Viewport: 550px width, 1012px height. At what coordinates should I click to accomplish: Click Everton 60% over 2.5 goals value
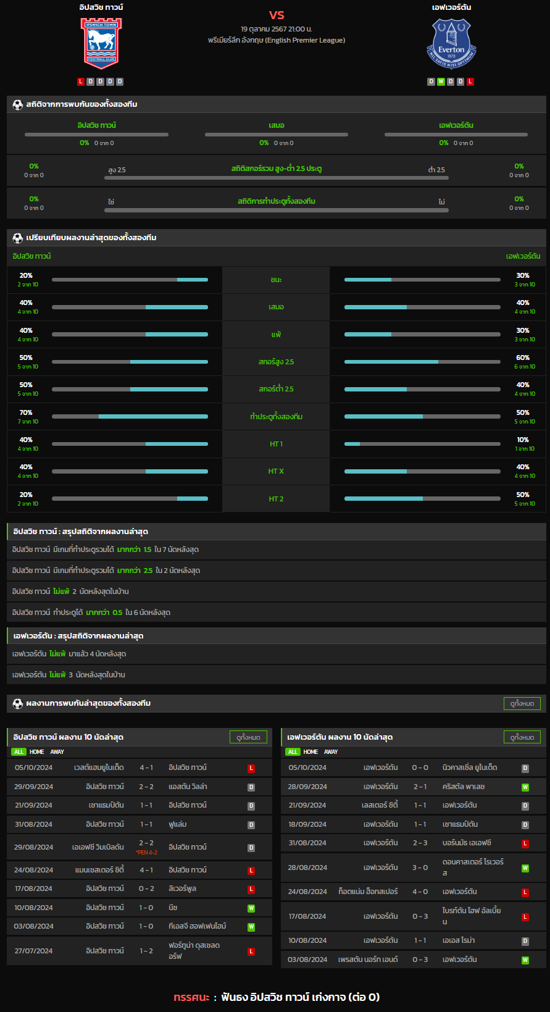523,358
